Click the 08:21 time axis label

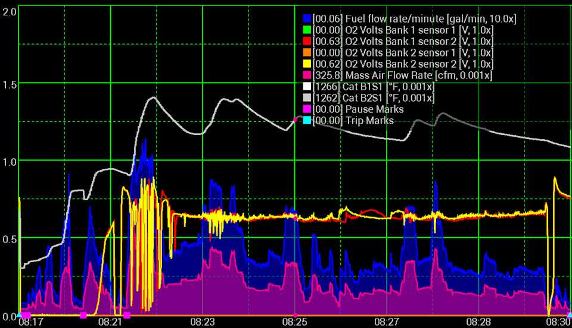pyautogui.click(x=110, y=322)
